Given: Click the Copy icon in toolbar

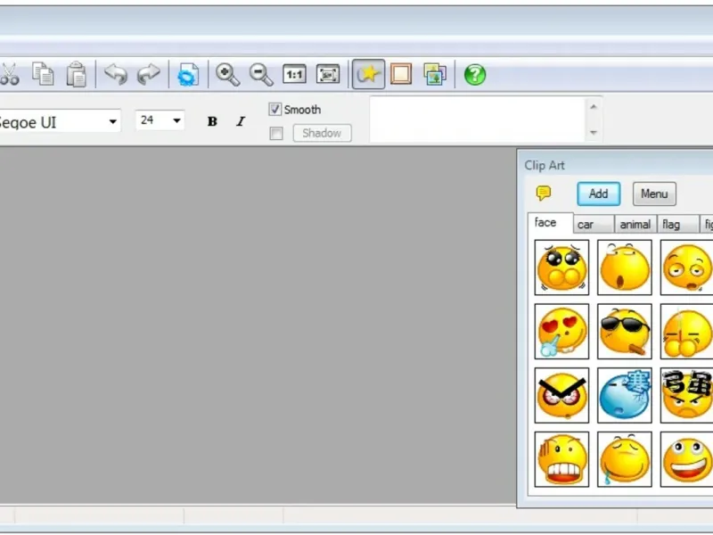Looking at the screenshot, I should tap(43, 74).
